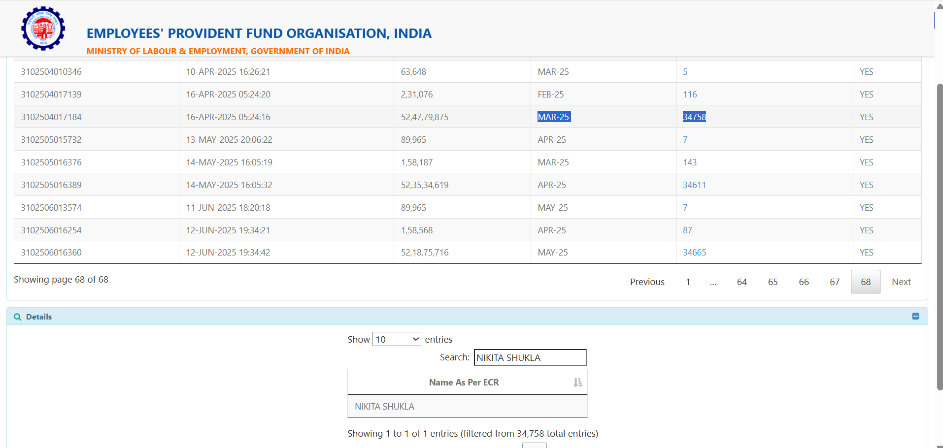
Task: Switch to page 64
Action: point(741,282)
